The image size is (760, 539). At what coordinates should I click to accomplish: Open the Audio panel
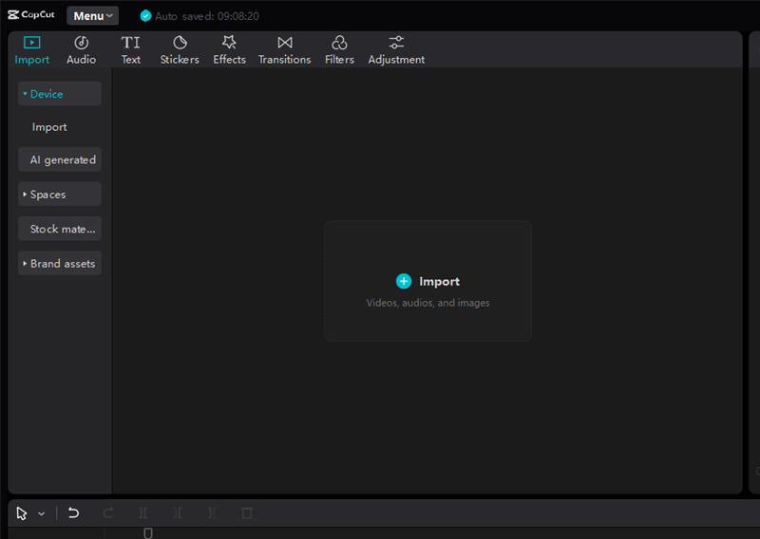point(81,49)
